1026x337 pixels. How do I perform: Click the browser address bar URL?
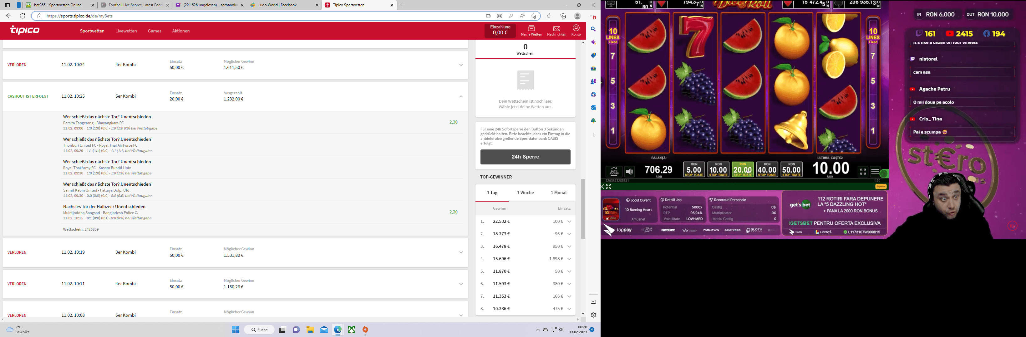(80, 16)
